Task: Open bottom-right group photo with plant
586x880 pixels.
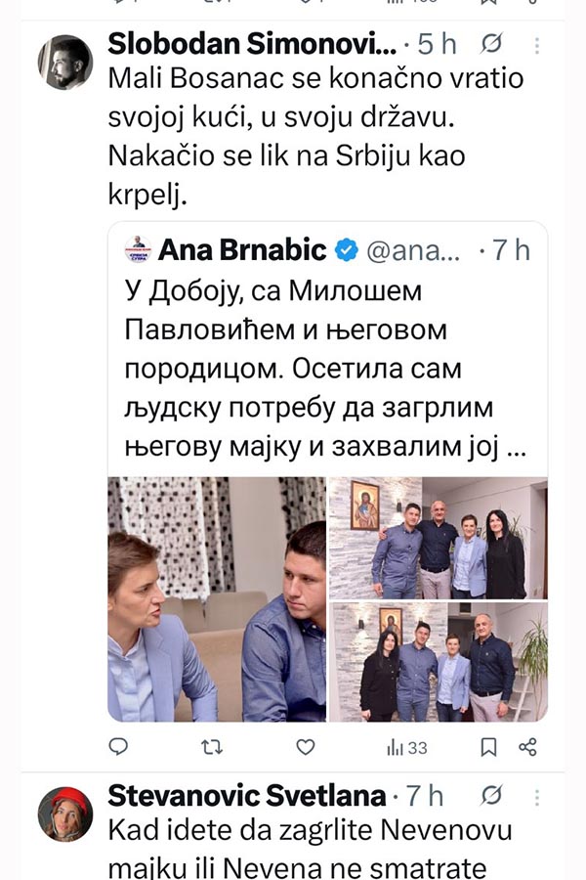Action: (x=438, y=662)
